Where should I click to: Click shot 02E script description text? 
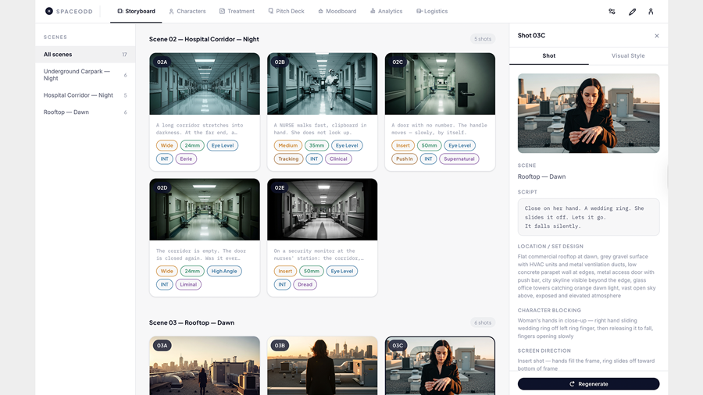pyautogui.click(x=319, y=254)
